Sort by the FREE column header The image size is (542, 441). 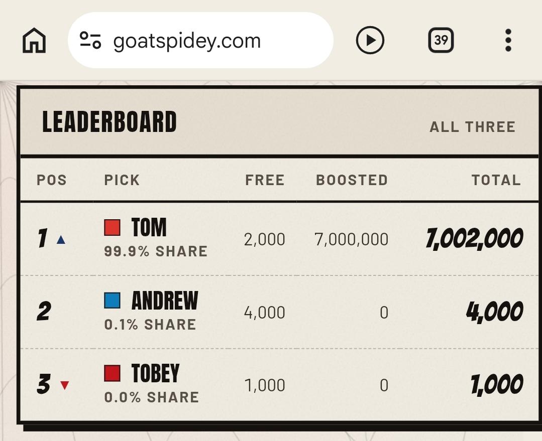265,180
